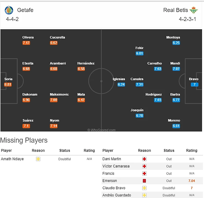204x198 pixels.
Task: Open Fekir's player name on pitch
Action: coord(139,48)
